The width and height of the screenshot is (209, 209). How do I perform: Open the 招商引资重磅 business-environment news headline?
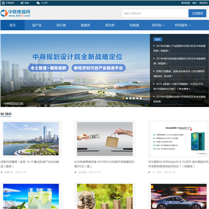[x=179, y=74]
